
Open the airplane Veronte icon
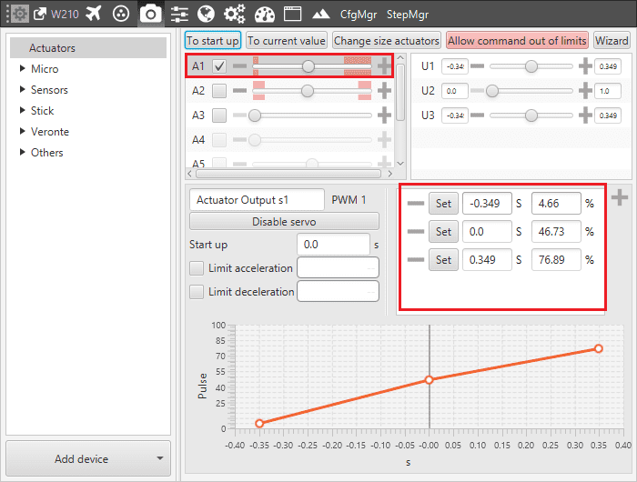coord(94,14)
